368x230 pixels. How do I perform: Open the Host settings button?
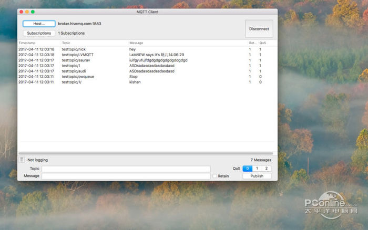pyautogui.click(x=39, y=24)
